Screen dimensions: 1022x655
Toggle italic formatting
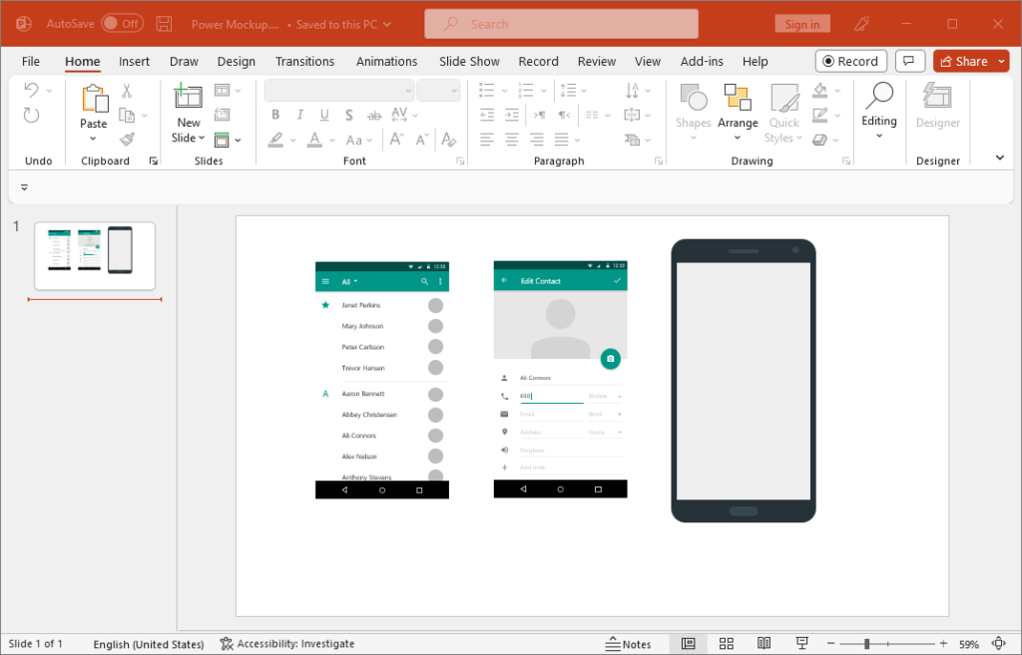point(298,115)
